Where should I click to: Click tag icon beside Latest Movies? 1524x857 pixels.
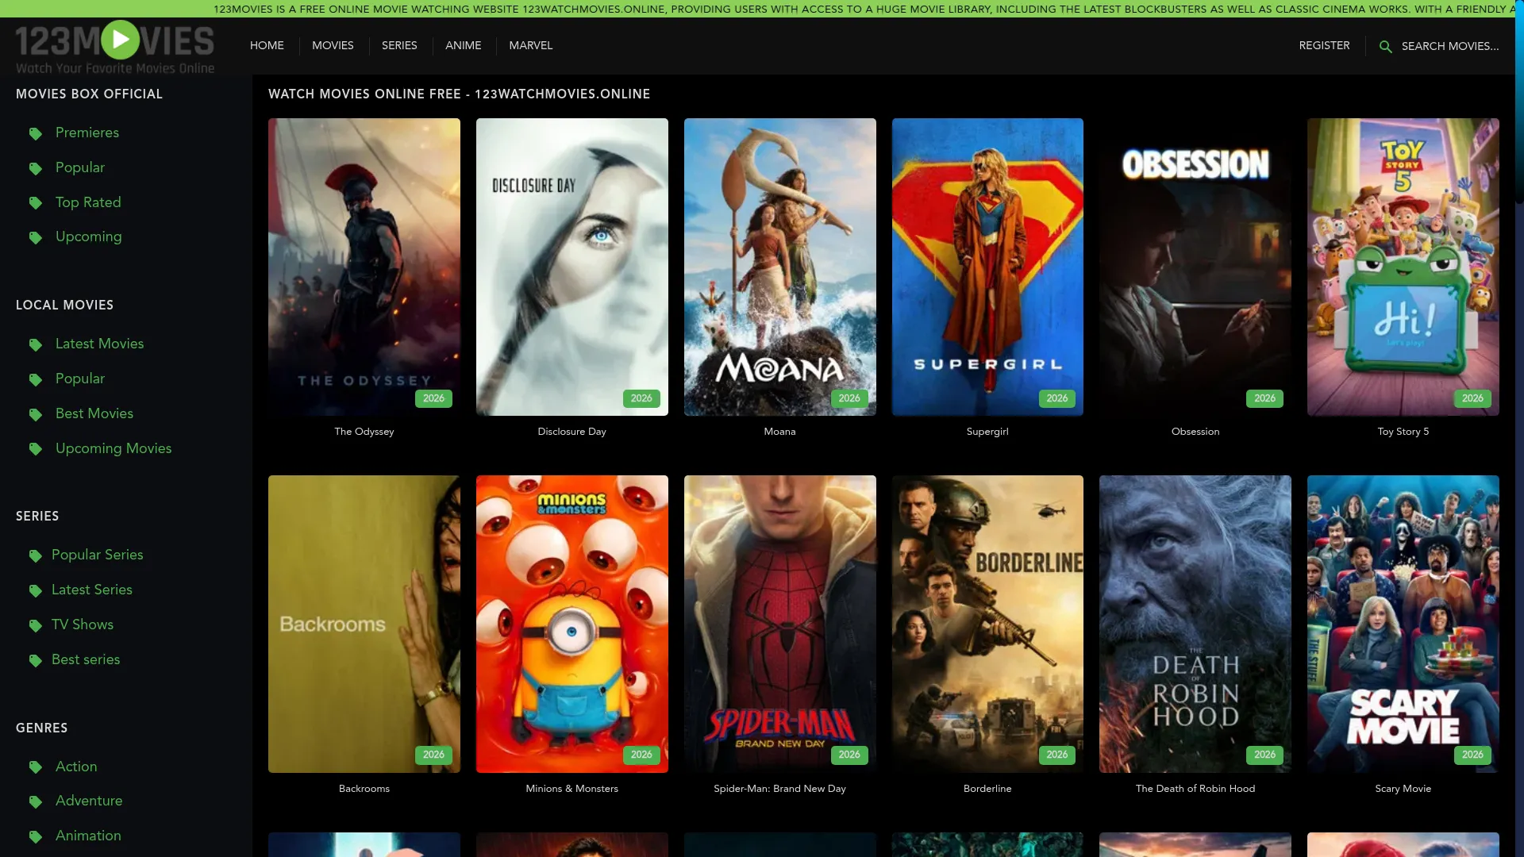[36, 344]
